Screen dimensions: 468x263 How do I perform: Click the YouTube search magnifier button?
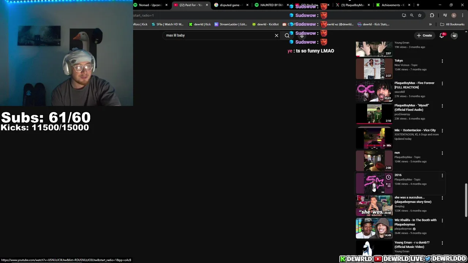tap(287, 35)
